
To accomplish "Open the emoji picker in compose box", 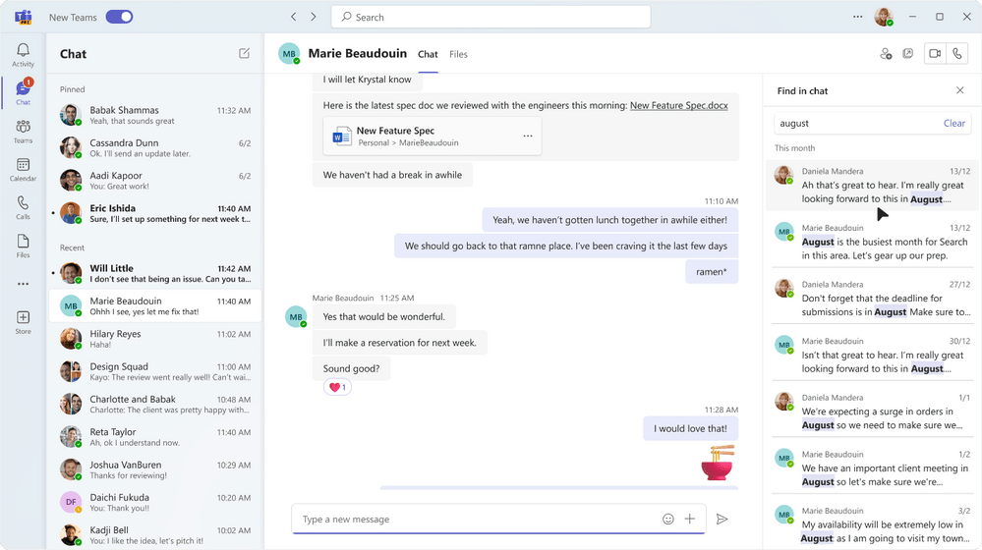I will coord(668,519).
